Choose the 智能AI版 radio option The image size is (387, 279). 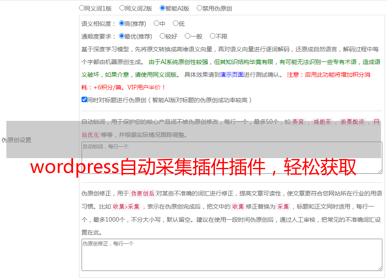tap(162, 8)
